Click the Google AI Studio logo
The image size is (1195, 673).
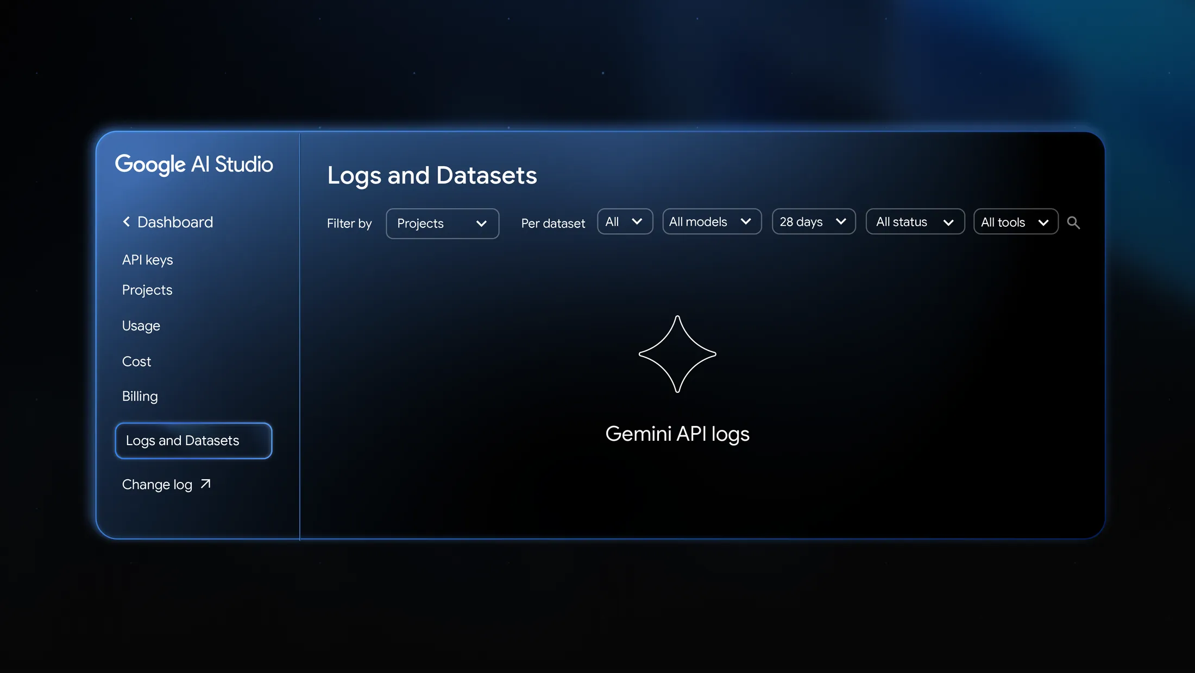click(x=194, y=164)
